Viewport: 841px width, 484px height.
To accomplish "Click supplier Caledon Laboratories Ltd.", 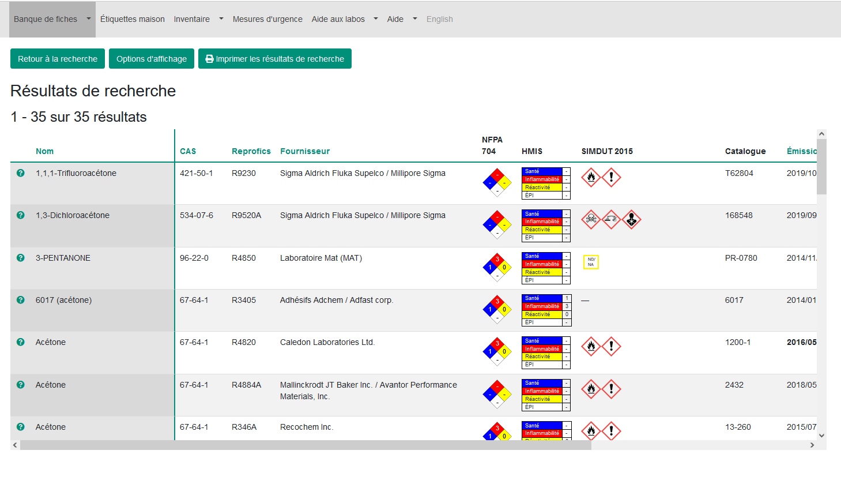I will click(327, 342).
